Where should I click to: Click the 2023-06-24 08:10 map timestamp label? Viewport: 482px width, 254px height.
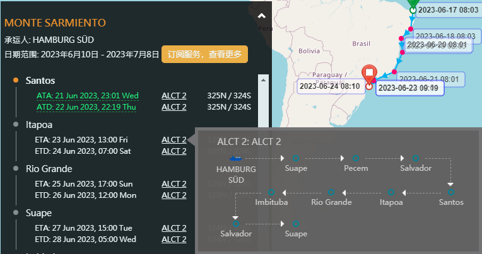click(329, 86)
